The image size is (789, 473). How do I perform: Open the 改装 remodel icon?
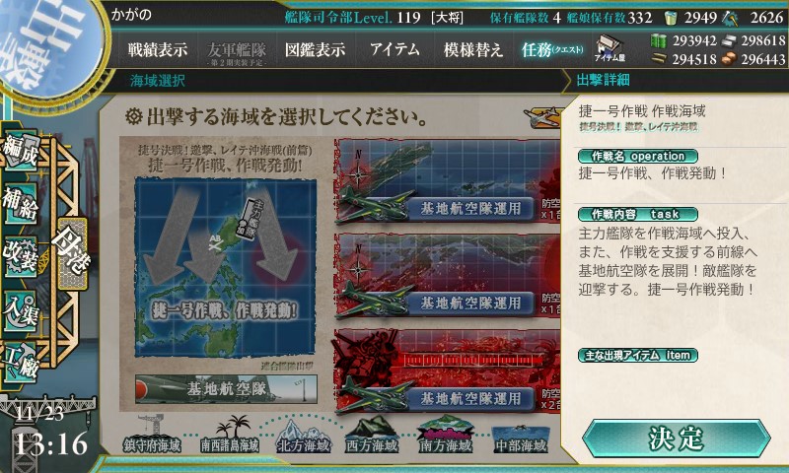tap(21, 256)
